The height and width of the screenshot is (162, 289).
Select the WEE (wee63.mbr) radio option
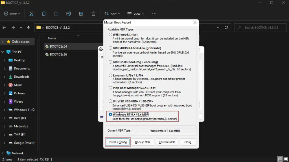pos(110,34)
